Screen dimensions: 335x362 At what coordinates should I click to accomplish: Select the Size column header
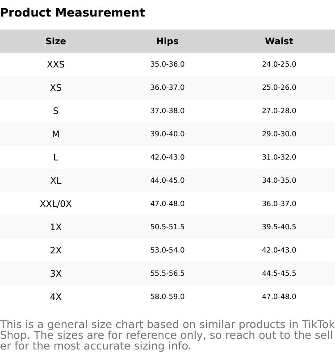point(56,41)
